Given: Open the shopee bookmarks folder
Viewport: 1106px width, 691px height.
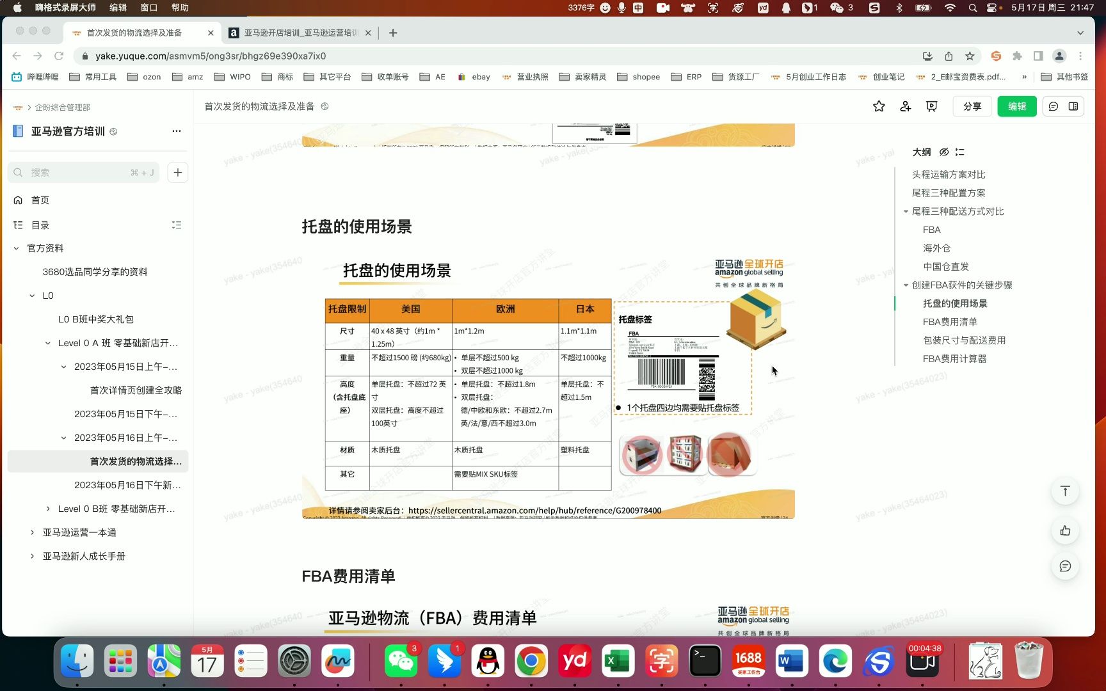Looking at the screenshot, I should pos(639,77).
